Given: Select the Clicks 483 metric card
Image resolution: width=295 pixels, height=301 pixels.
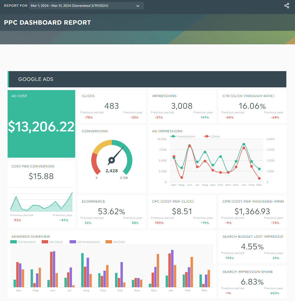Looking at the screenshot, I should pos(112,106).
